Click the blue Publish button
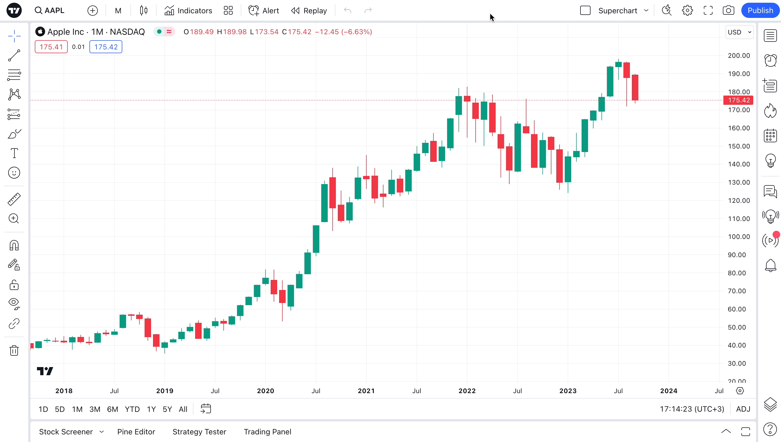 pyautogui.click(x=760, y=11)
